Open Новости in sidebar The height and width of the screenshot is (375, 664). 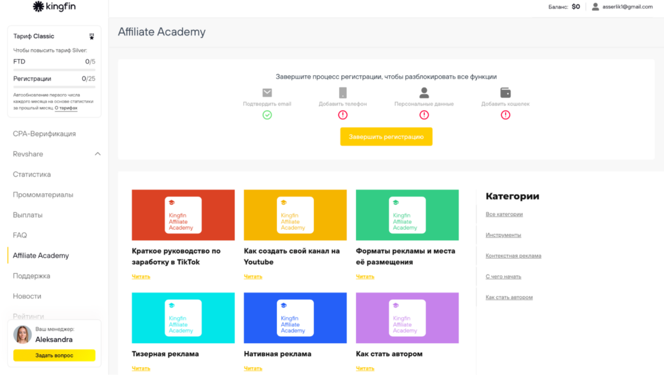[27, 296]
